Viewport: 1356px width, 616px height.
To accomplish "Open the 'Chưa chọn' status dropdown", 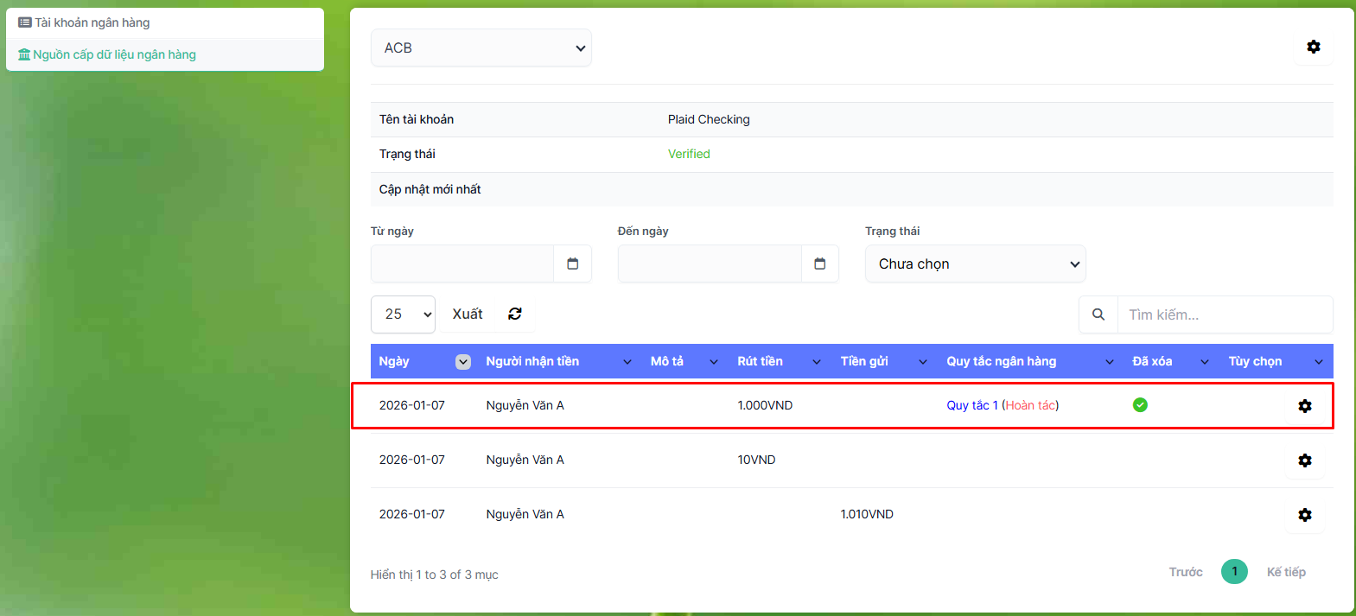I will pyautogui.click(x=975, y=264).
